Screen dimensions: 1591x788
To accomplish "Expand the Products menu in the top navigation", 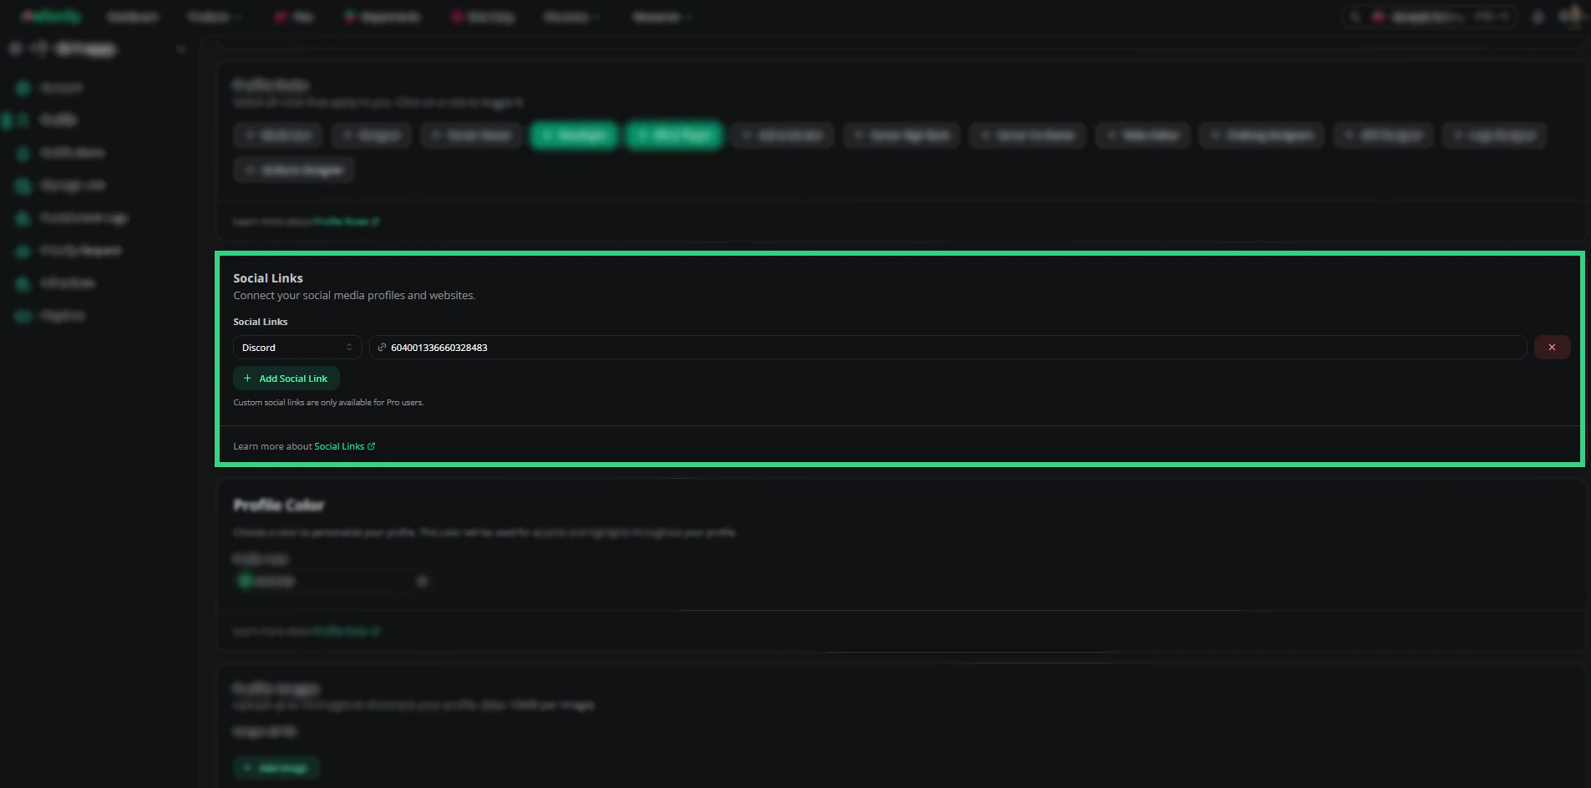I will 214,17.
